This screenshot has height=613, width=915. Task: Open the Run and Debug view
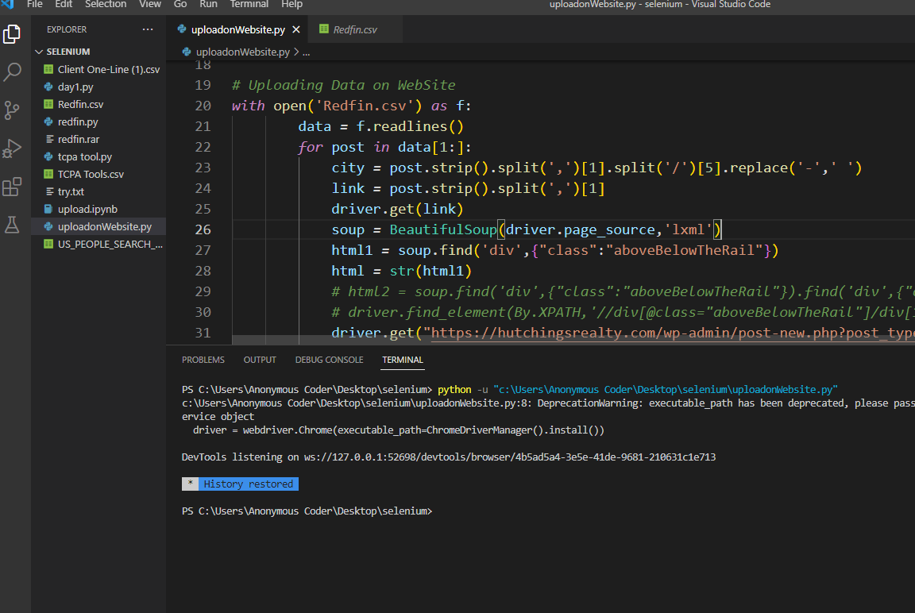(x=12, y=148)
